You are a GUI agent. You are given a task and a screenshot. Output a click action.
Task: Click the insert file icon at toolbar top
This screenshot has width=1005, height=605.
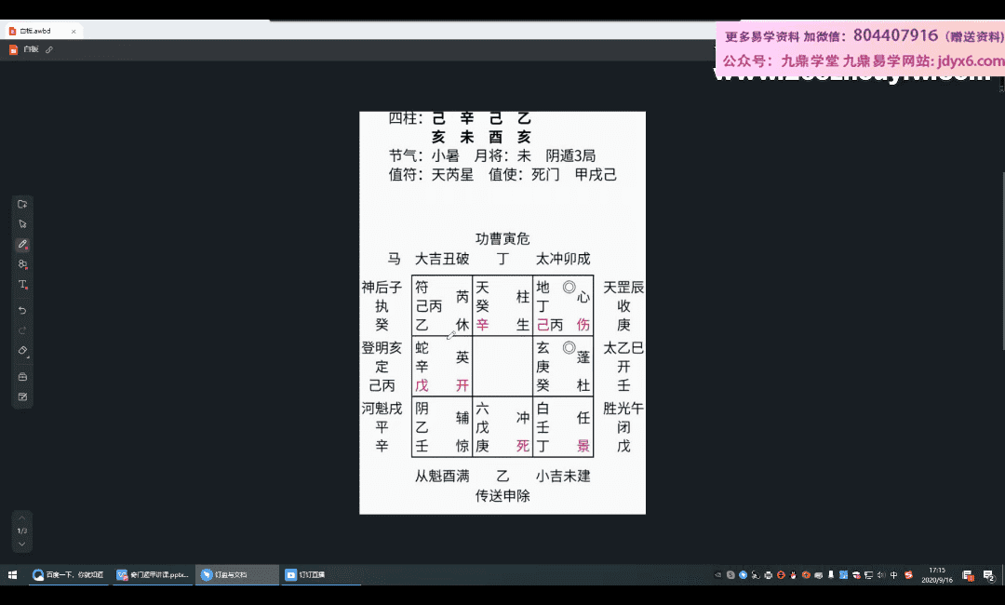[x=23, y=204]
